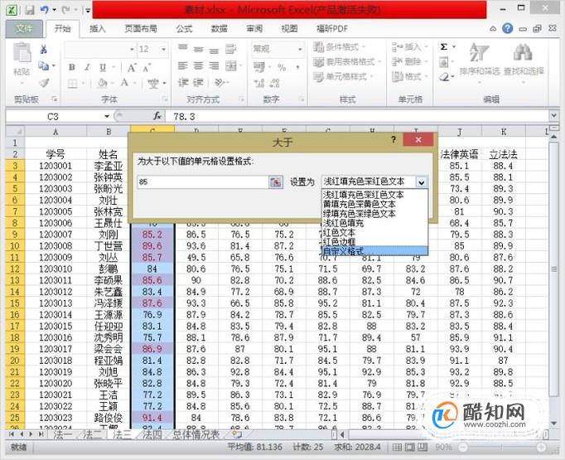Click the blue Help question mark icon
565x460 pixels.
tap(508, 28)
